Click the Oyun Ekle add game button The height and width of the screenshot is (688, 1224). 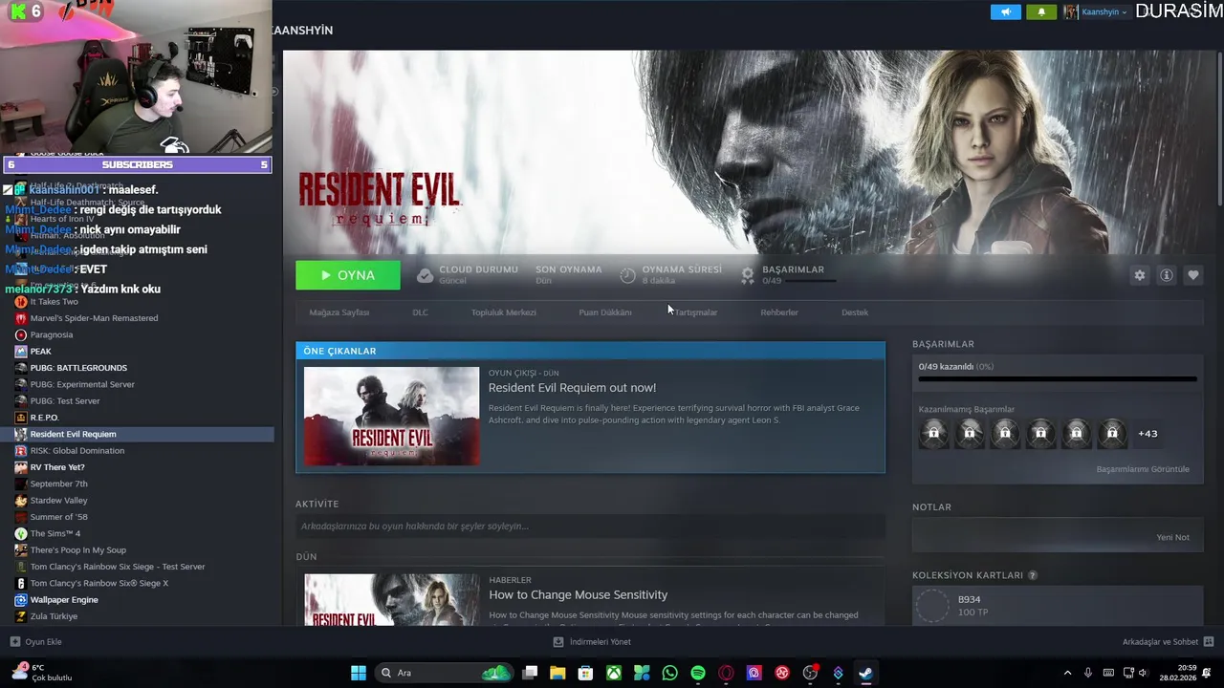click(36, 642)
